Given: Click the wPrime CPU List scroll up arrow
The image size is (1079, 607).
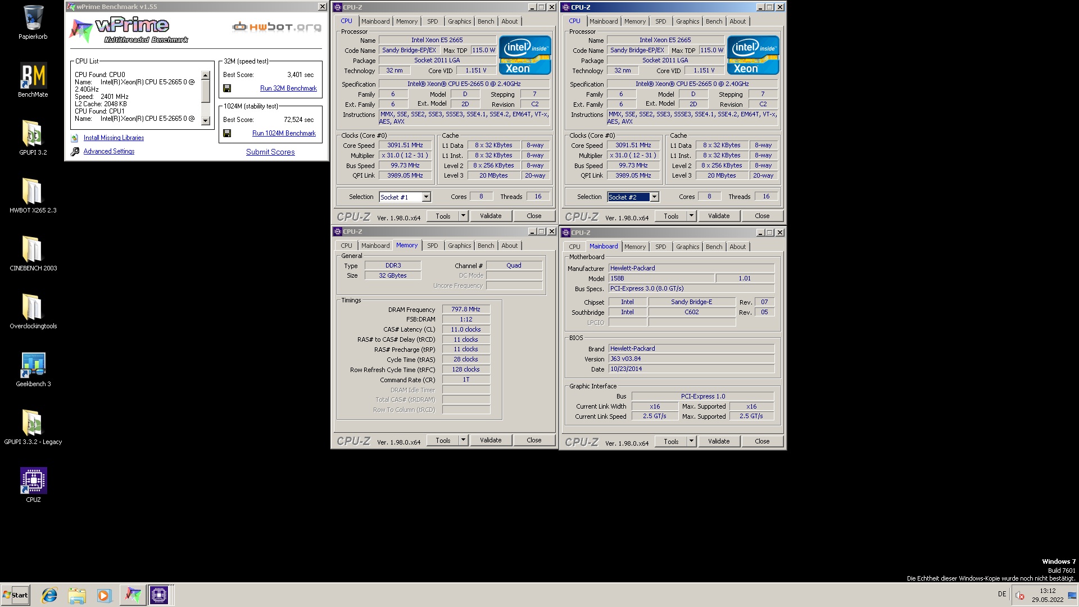Looking at the screenshot, I should click(x=206, y=75).
